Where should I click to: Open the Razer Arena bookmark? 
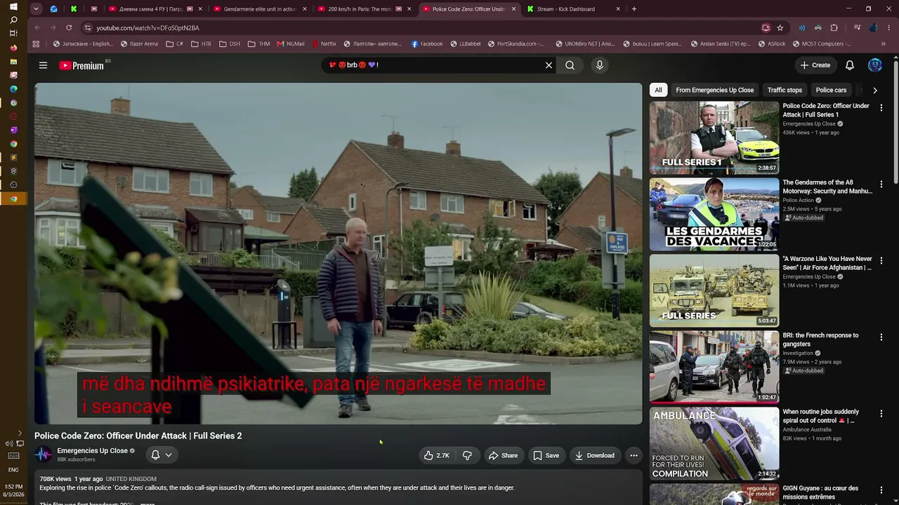point(139,43)
